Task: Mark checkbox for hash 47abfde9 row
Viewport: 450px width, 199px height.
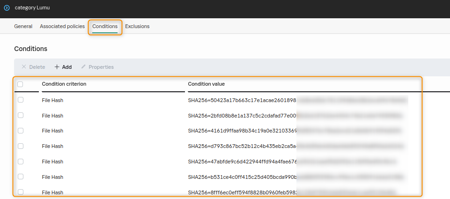Action: pos(20,162)
